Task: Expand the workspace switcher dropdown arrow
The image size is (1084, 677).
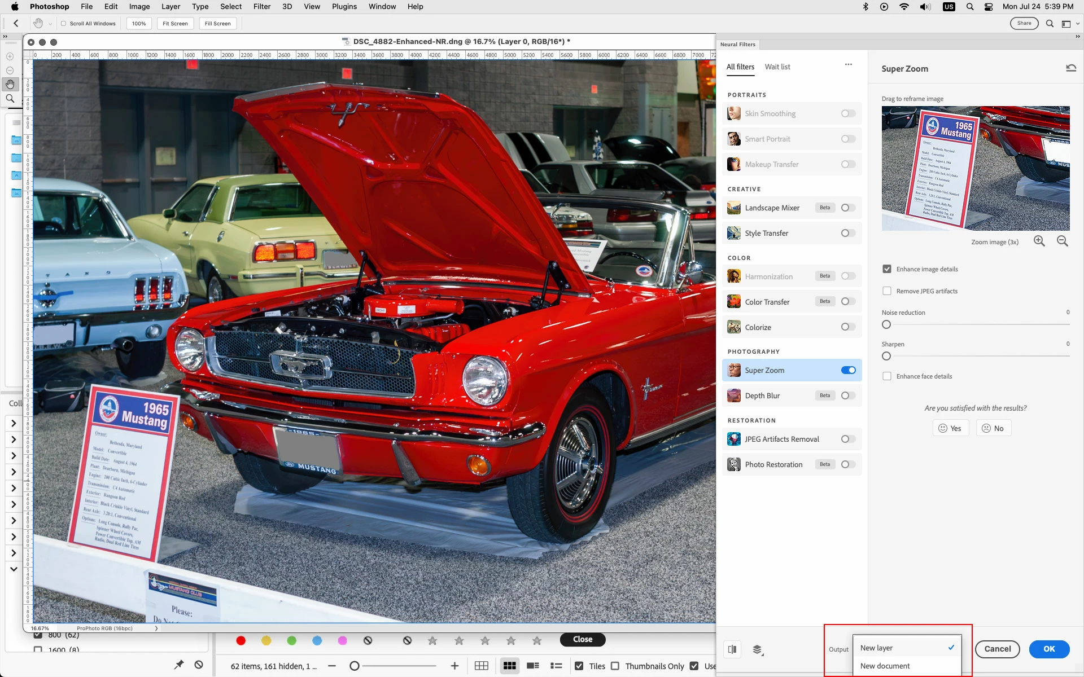Action: (1077, 24)
